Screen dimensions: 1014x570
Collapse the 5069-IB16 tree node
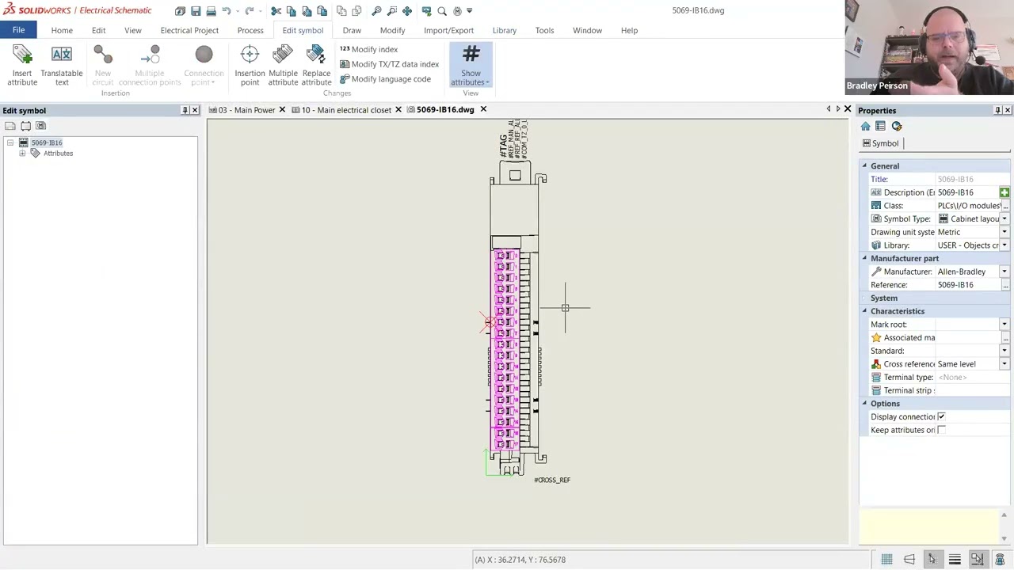click(10, 142)
